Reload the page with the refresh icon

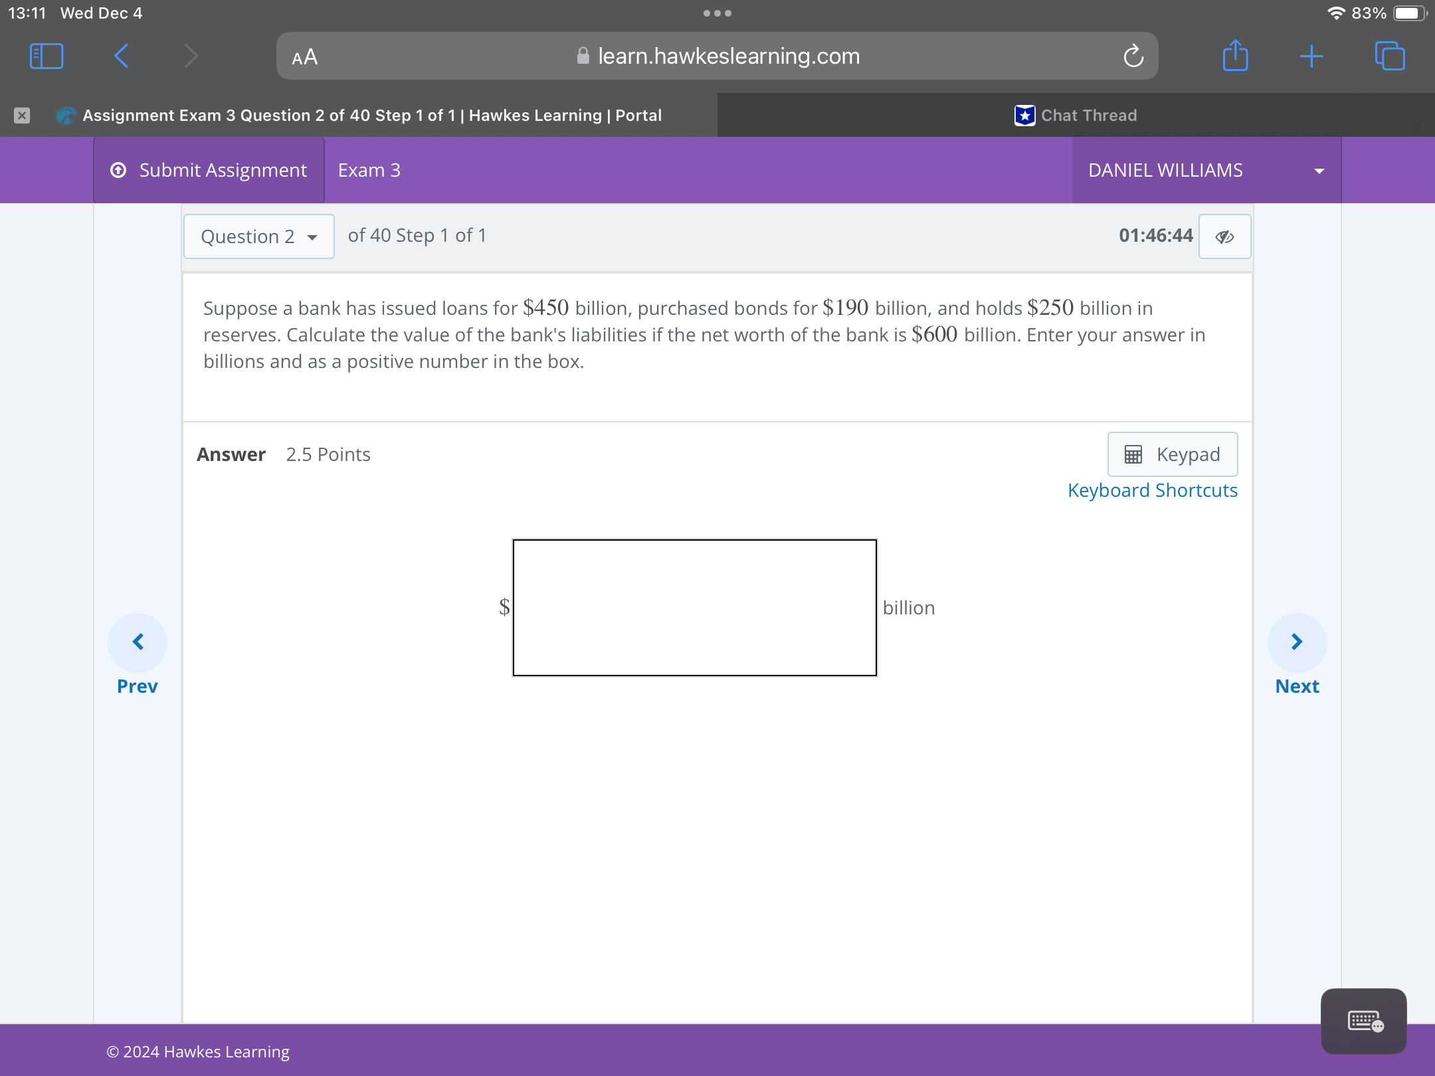coord(1133,56)
